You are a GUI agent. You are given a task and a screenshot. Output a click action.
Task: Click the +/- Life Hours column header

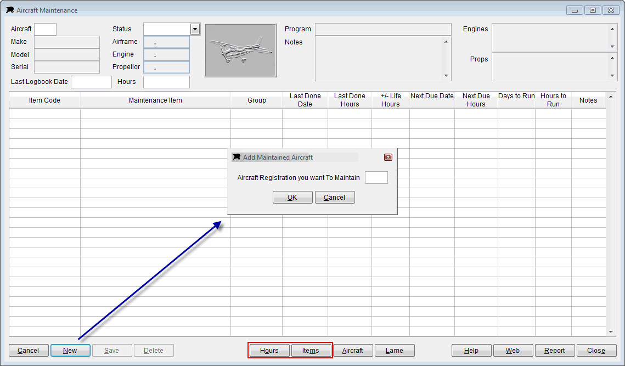pyautogui.click(x=391, y=100)
